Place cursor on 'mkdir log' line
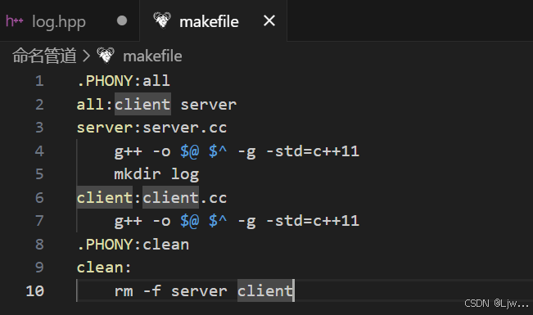Image resolution: width=533 pixels, height=315 pixels. pos(156,174)
